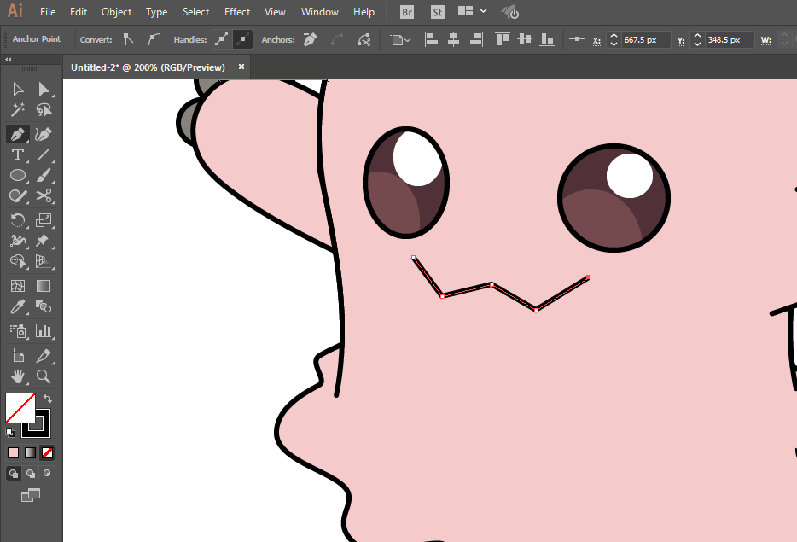The image size is (797, 542).
Task: Set paint to None button
Action: click(x=47, y=452)
